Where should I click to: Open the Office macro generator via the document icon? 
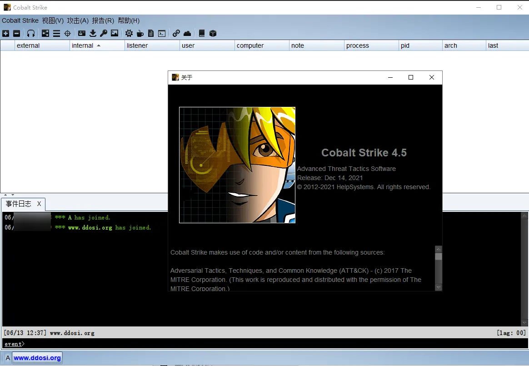[x=151, y=34]
